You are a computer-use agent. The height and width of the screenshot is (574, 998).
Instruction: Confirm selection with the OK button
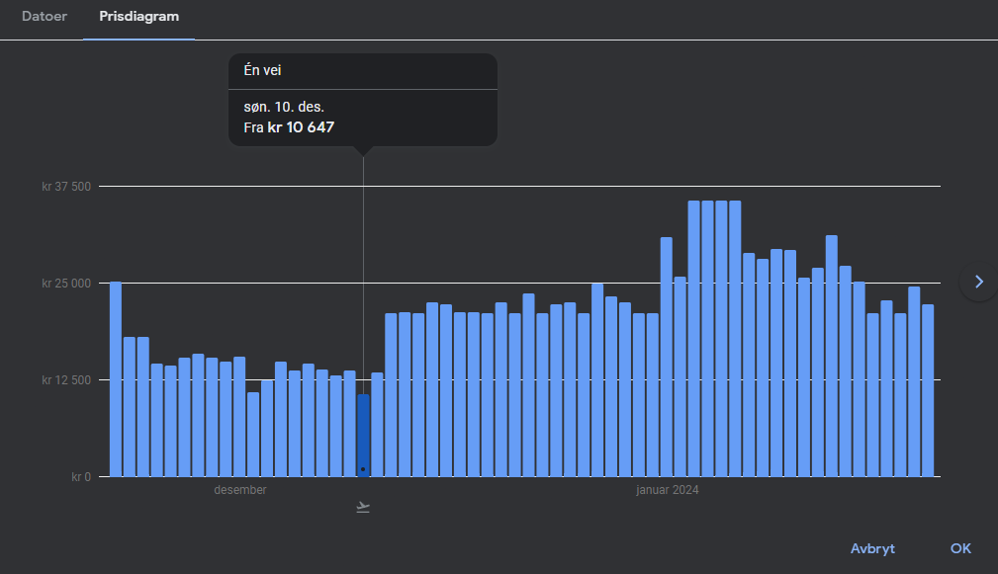(960, 548)
